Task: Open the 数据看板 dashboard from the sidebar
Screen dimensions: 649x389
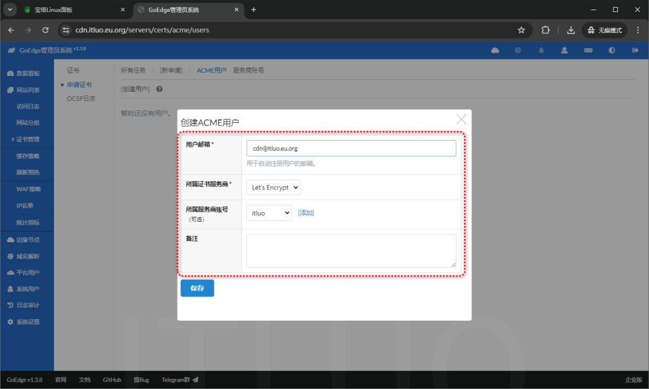Action: click(x=26, y=72)
